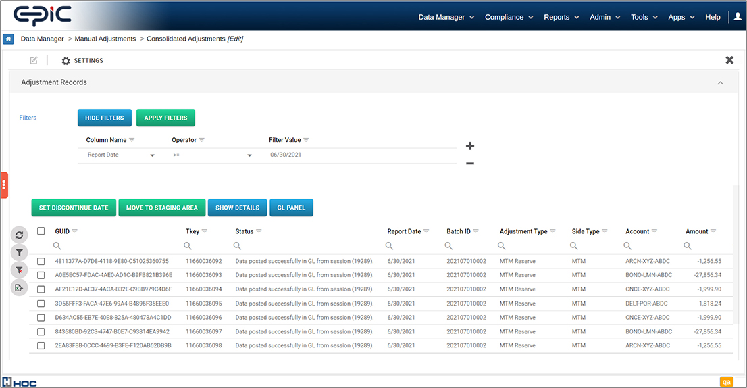Screen dimensions: 747x388
Task: Click the funnel filter icon in sidebar
Action: (x=19, y=253)
